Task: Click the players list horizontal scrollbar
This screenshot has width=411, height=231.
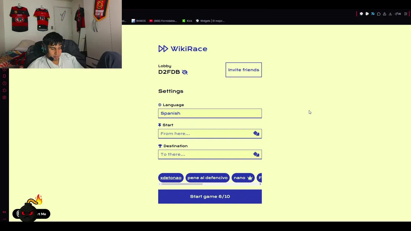Action: click(x=182, y=184)
